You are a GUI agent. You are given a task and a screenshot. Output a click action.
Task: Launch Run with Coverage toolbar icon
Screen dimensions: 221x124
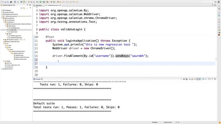point(44,2)
